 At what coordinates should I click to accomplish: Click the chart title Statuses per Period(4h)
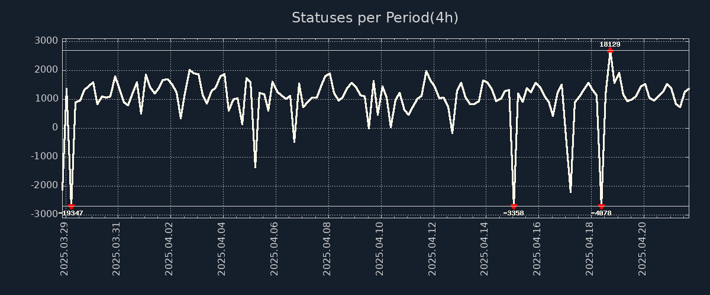[375, 18]
